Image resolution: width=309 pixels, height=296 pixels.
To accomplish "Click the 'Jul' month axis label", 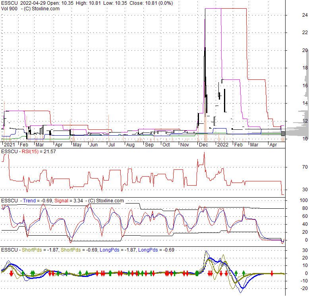I will point(112,145).
